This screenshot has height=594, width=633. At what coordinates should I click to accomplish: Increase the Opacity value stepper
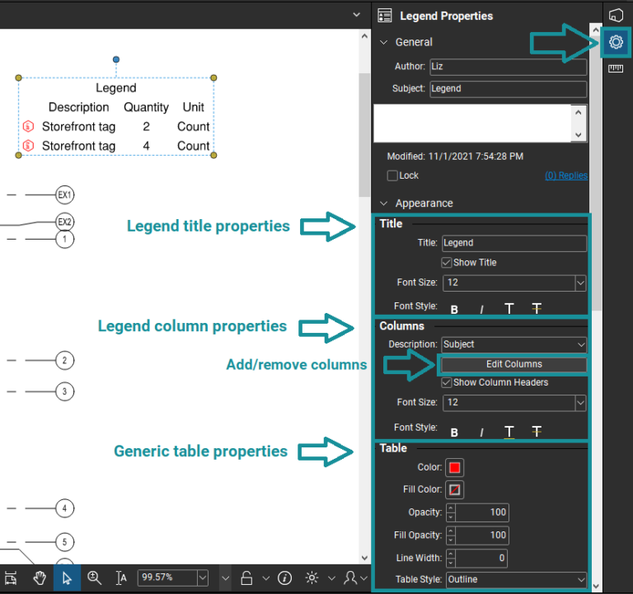coord(451,508)
